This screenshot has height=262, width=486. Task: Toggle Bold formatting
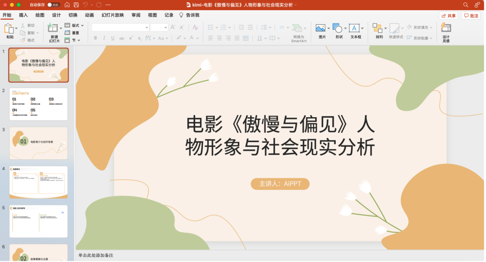click(x=95, y=38)
